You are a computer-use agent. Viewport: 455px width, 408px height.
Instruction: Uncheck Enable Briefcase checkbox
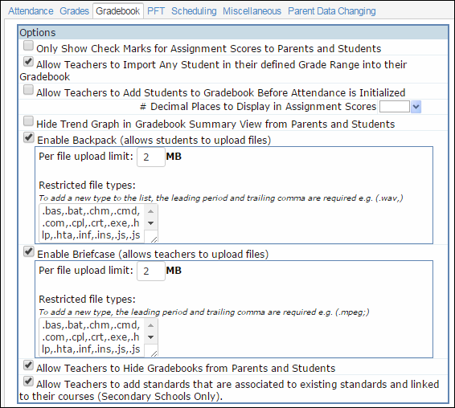pyautogui.click(x=28, y=251)
